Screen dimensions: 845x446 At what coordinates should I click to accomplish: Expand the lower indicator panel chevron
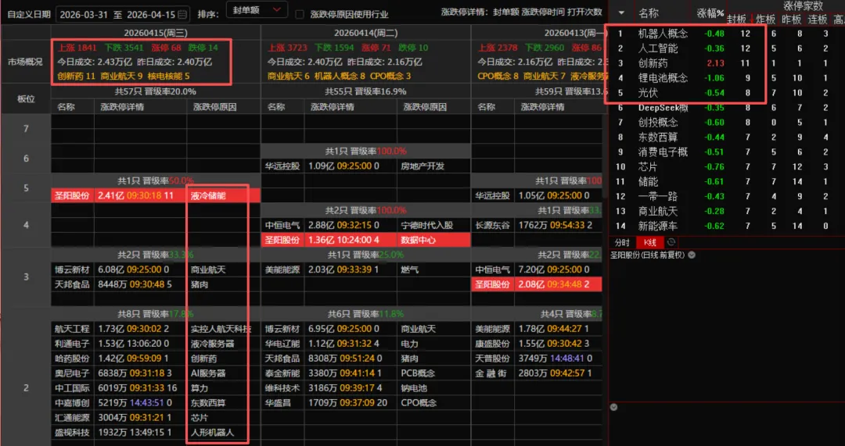pyautogui.click(x=613, y=407)
